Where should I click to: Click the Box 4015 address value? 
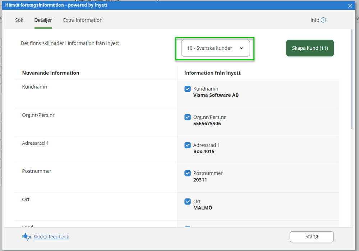click(x=204, y=152)
